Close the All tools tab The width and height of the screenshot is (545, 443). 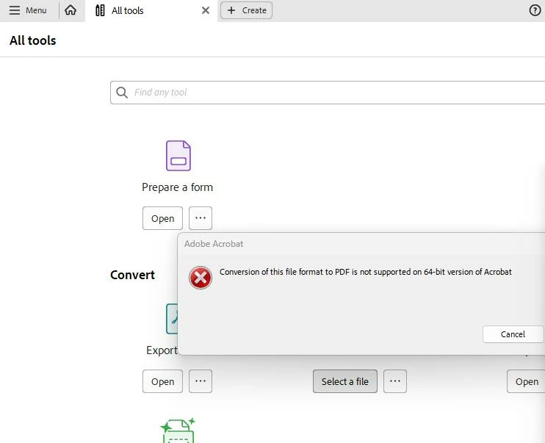pos(206,10)
